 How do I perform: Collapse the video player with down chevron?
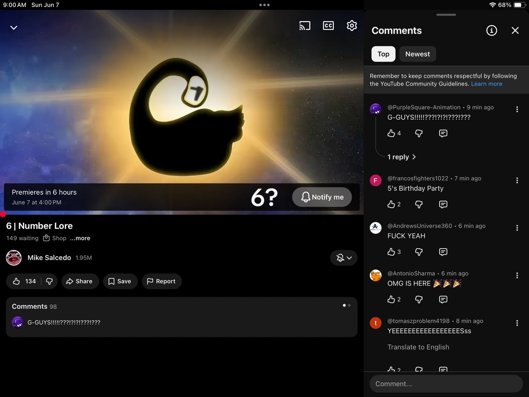[14, 28]
